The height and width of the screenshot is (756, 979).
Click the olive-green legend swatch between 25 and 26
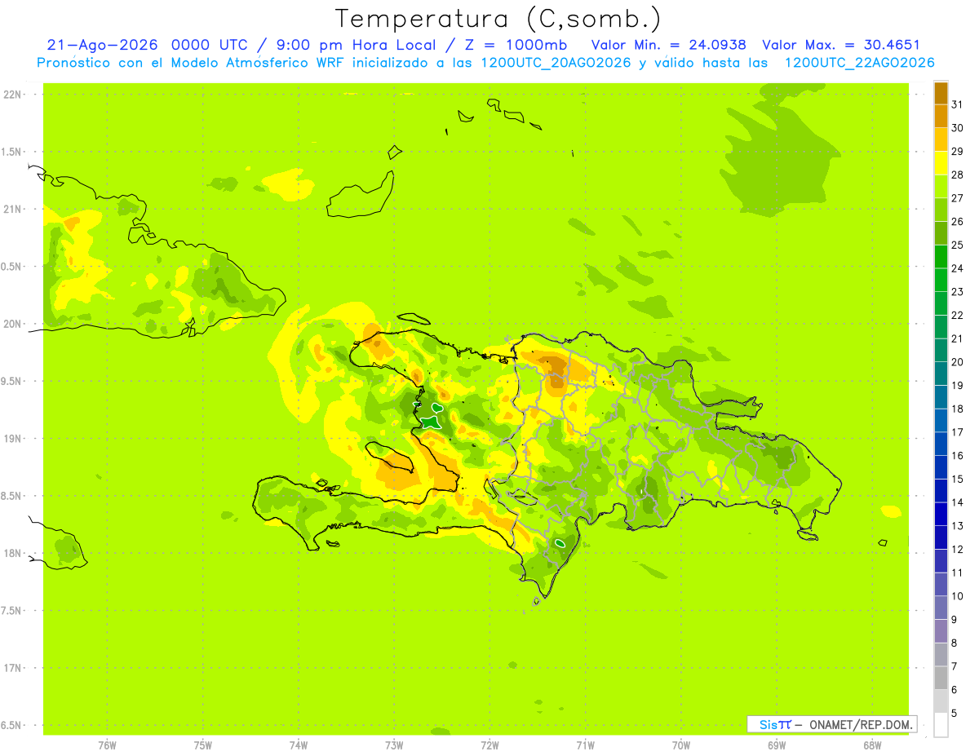(x=941, y=233)
